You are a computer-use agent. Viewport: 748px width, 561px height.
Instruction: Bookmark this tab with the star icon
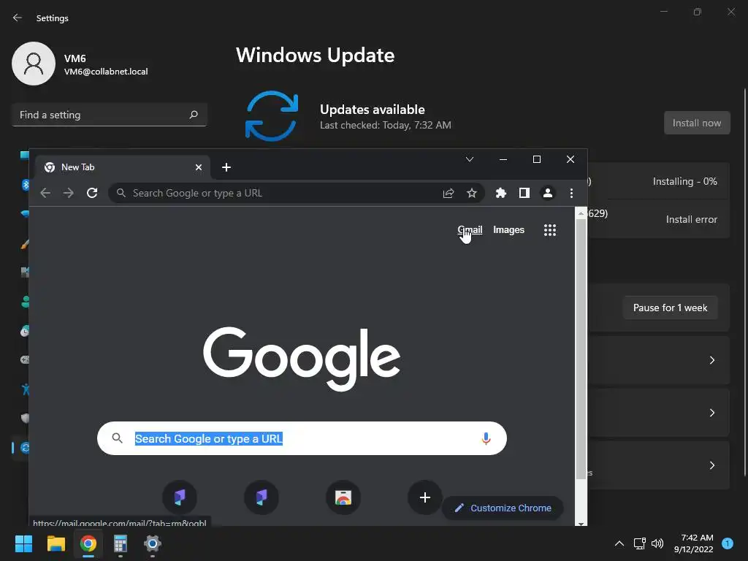point(472,193)
